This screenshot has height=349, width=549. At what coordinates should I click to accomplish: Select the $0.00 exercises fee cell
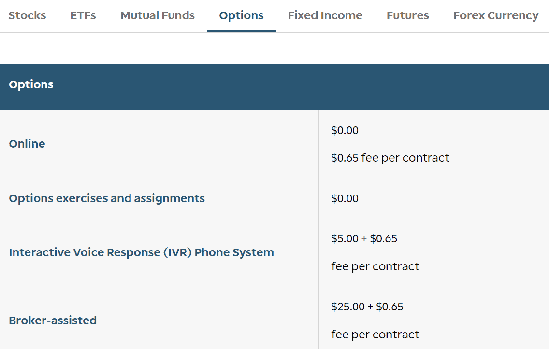(345, 198)
